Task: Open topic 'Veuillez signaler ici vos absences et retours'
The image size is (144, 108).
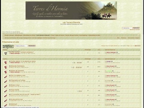Action: point(23,61)
